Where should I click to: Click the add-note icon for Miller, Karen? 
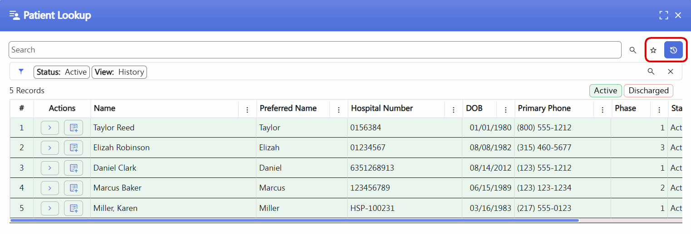point(74,208)
